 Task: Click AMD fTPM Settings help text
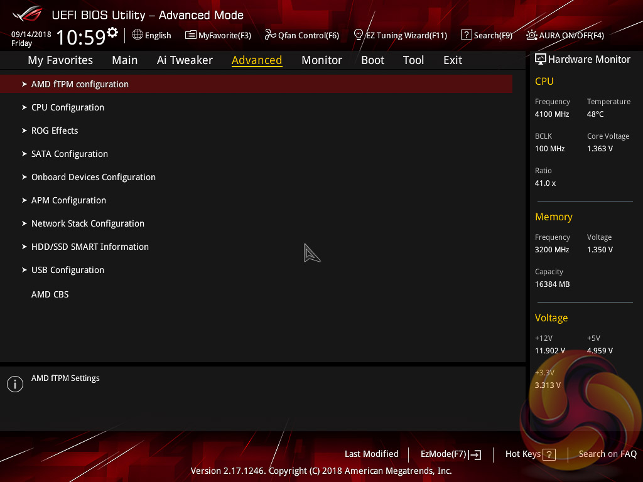click(x=65, y=378)
